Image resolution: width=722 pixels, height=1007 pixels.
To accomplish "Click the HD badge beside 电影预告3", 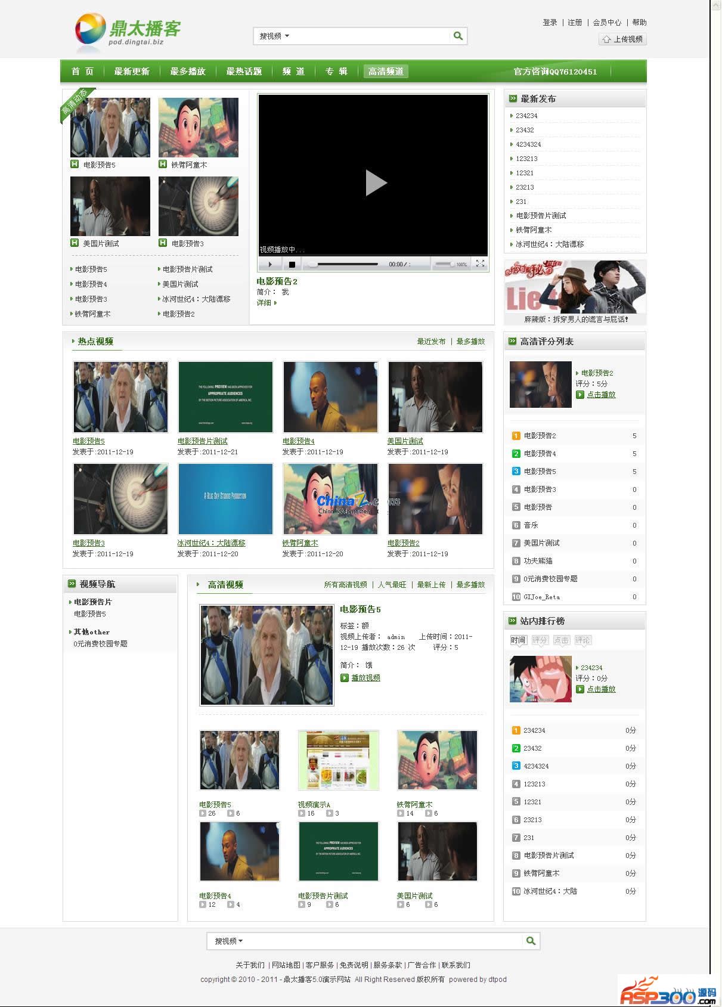I will 163,243.
